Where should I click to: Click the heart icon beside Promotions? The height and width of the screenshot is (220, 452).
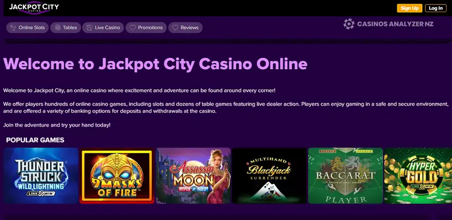pos(132,27)
